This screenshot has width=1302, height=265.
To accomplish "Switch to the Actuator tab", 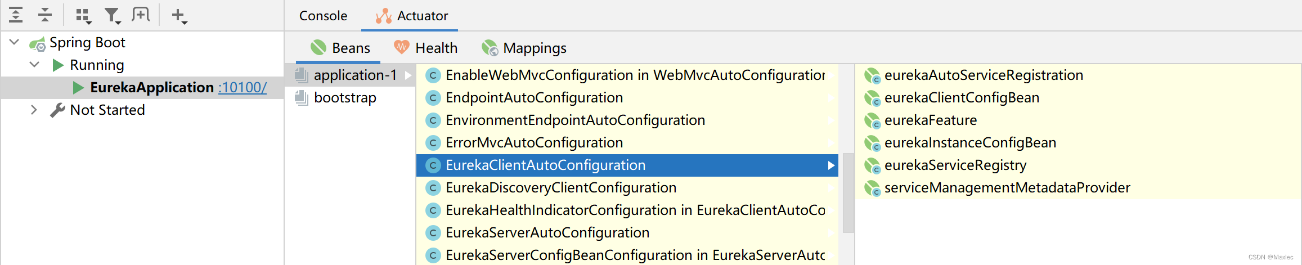I will click(411, 16).
